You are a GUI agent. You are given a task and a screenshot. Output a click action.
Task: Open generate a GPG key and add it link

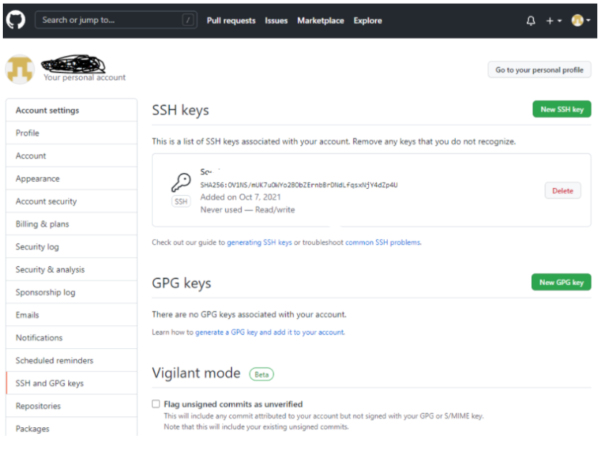(270, 332)
